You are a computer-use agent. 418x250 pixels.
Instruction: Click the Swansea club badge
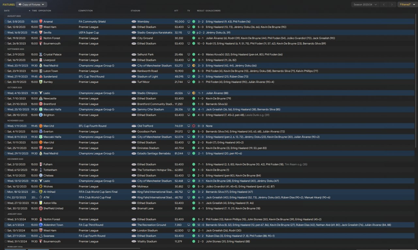click(40, 236)
